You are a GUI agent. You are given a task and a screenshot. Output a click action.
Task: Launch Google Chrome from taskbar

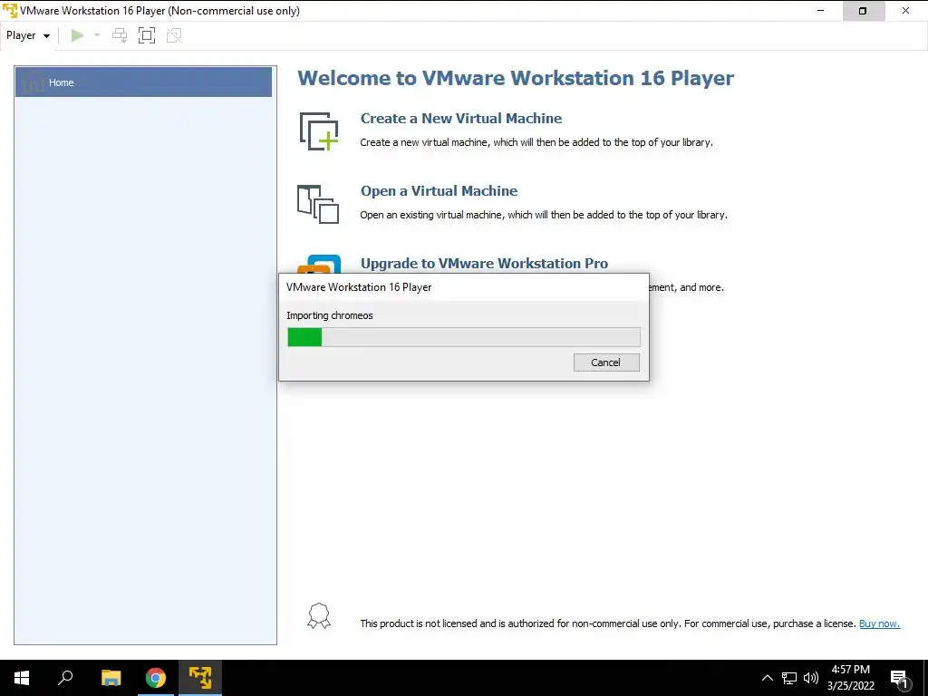tap(156, 678)
